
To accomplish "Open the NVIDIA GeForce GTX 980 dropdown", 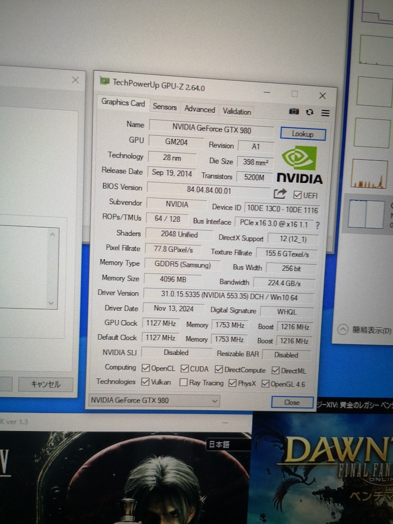I will 154,400.
